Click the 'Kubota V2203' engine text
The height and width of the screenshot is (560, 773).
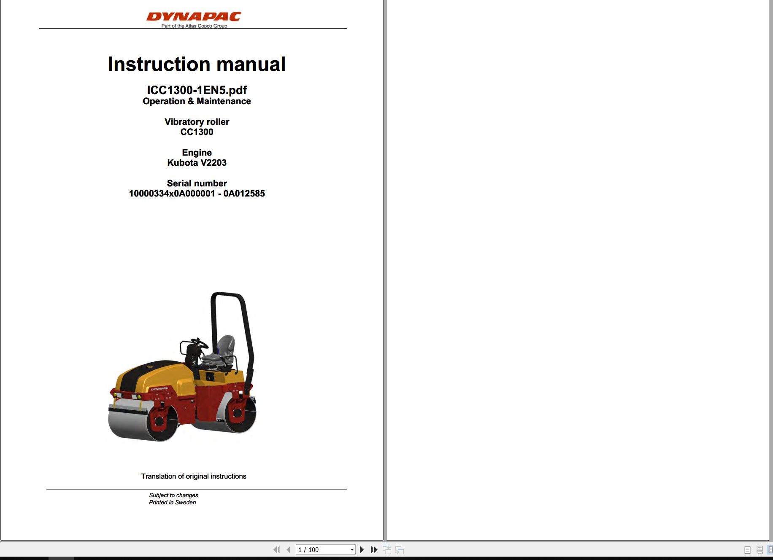(x=197, y=163)
